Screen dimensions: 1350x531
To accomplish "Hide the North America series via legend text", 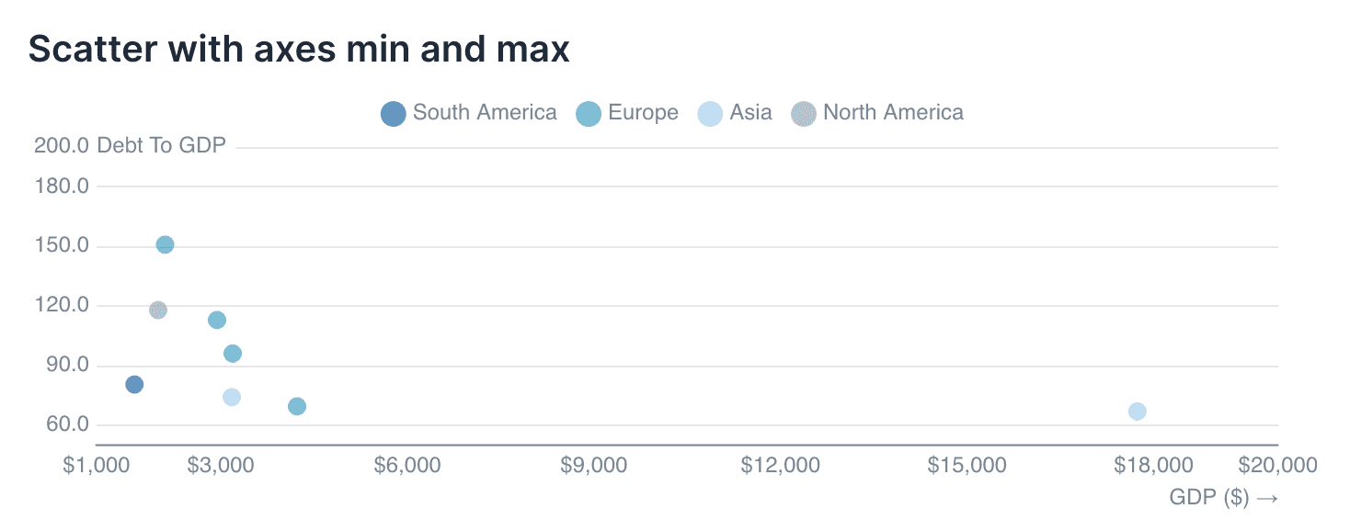I will tap(893, 113).
